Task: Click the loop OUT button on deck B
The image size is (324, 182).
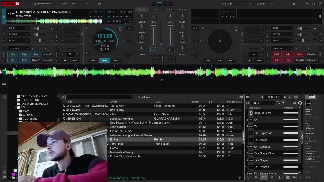Action: click(x=259, y=60)
